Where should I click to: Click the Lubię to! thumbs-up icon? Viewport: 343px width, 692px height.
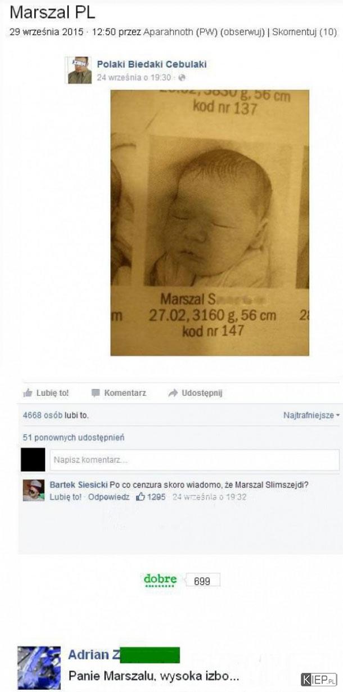(27, 393)
